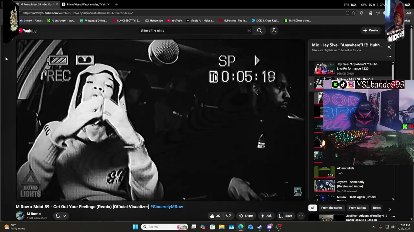Open n3on Stream bookmark
The width and height of the screenshot is (414, 232).
click(61, 21)
